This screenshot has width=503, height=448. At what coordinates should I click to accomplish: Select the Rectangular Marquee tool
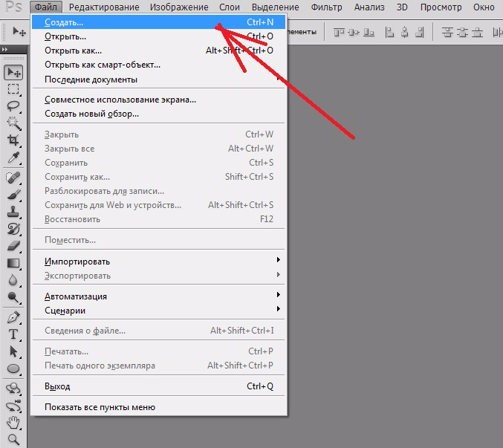[13, 89]
